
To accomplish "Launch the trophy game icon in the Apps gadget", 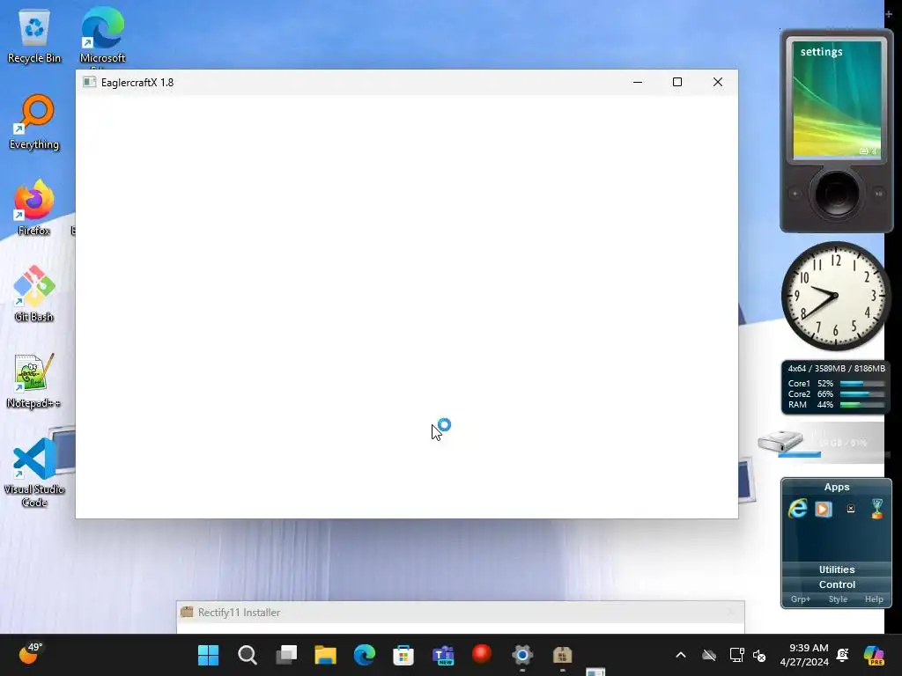I will tap(876, 509).
